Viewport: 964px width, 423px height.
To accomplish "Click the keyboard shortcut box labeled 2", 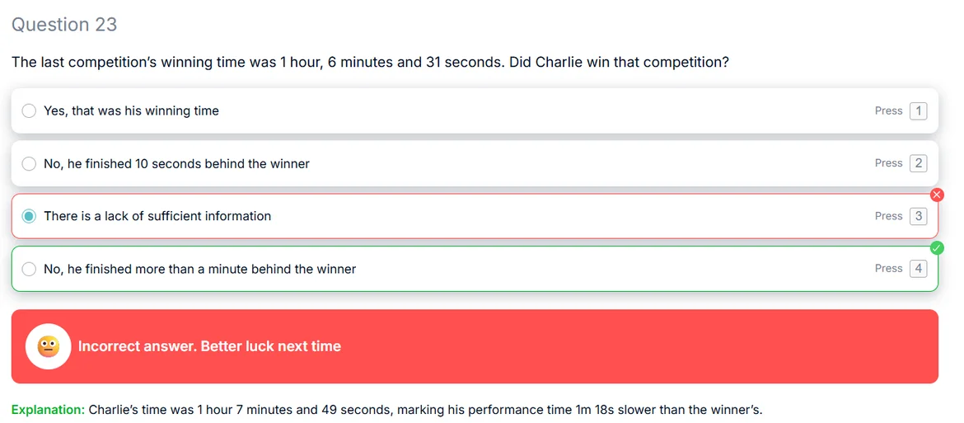I will pyautogui.click(x=918, y=163).
